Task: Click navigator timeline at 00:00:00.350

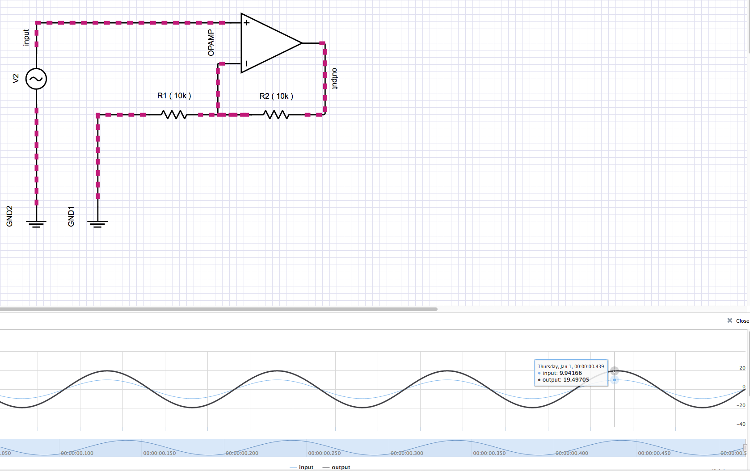Action: pos(489,453)
